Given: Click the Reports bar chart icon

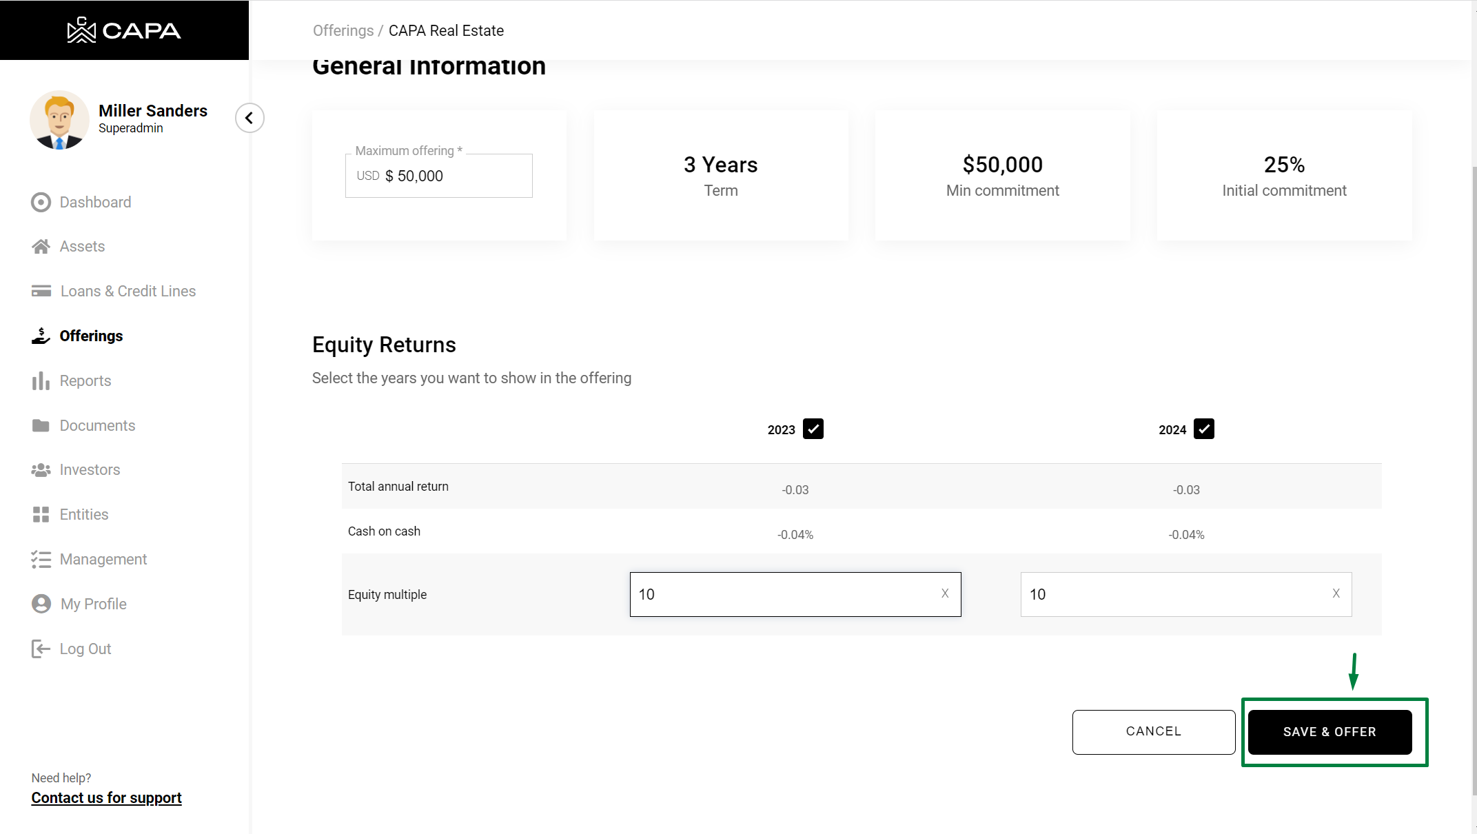Looking at the screenshot, I should coord(41,380).
